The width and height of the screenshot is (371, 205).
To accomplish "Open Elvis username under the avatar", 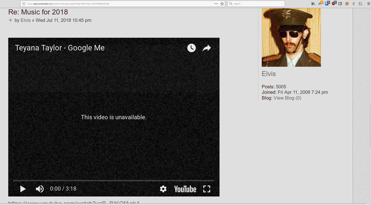I will click(269, 74).
